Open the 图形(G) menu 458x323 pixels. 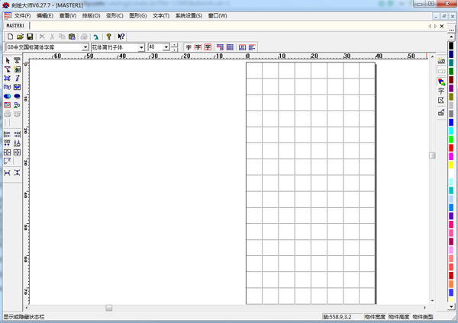coord(138,15)
